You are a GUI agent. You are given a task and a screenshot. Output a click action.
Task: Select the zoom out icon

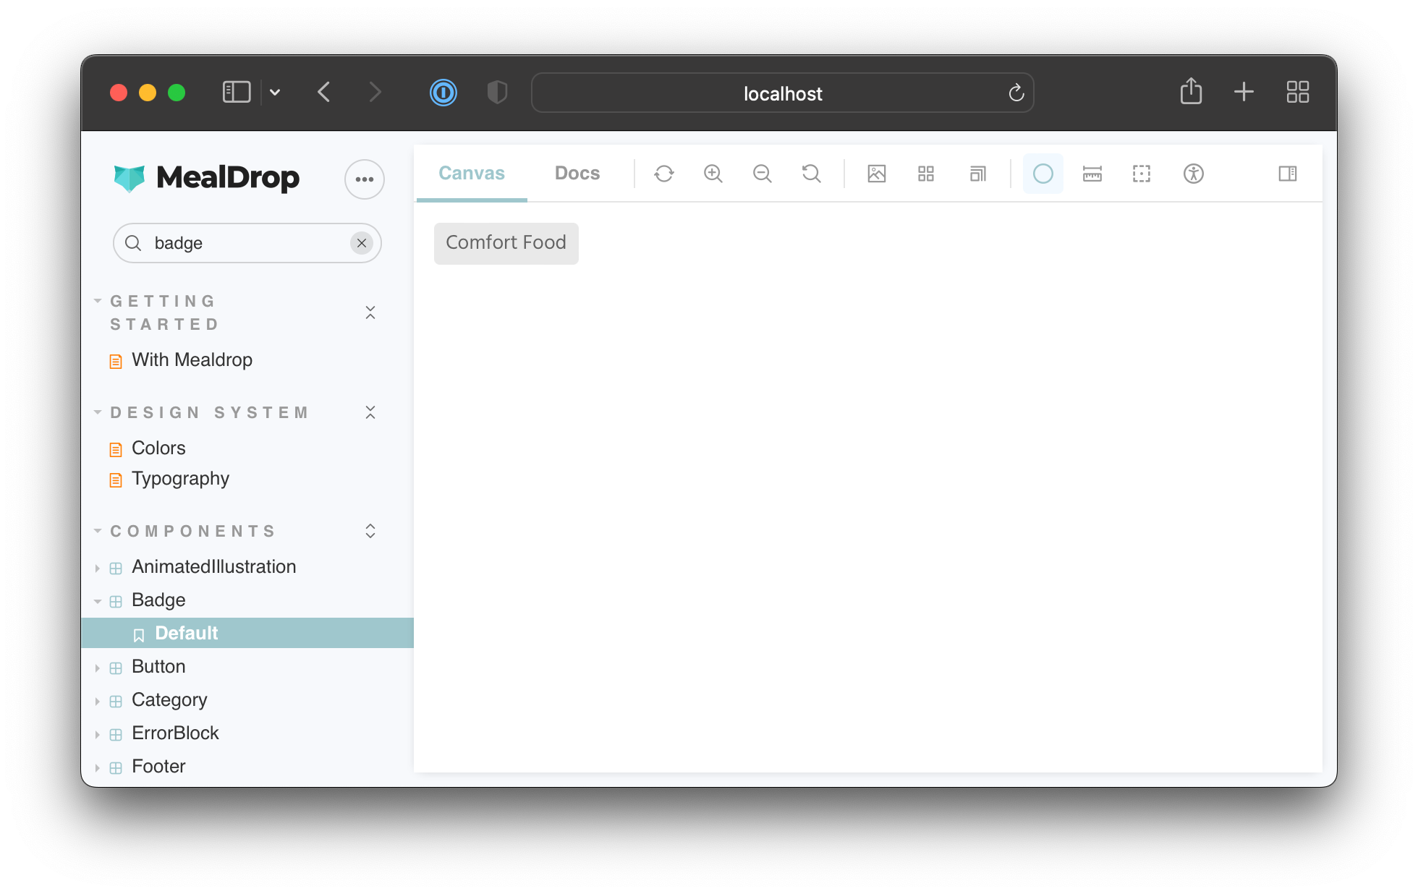click(761, 173)
